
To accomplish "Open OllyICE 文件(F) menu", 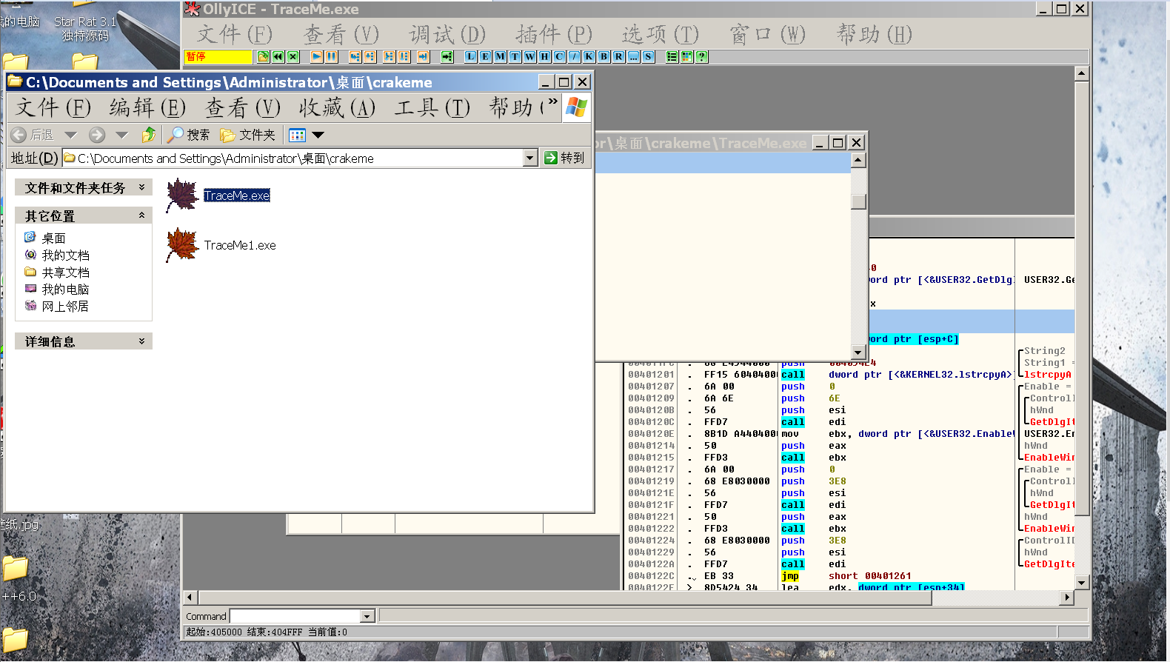I will pos(235,34).
